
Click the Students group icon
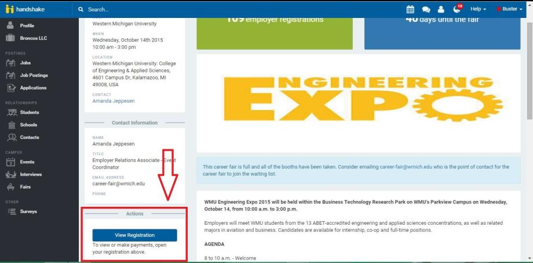coord(12,112)
